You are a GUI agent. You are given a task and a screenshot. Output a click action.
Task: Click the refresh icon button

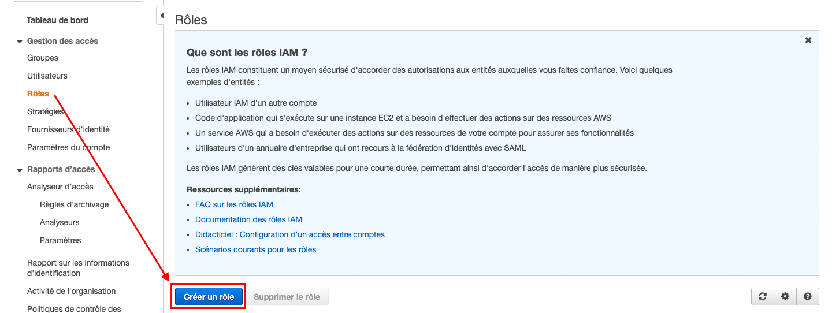click(x=763, y=297)
